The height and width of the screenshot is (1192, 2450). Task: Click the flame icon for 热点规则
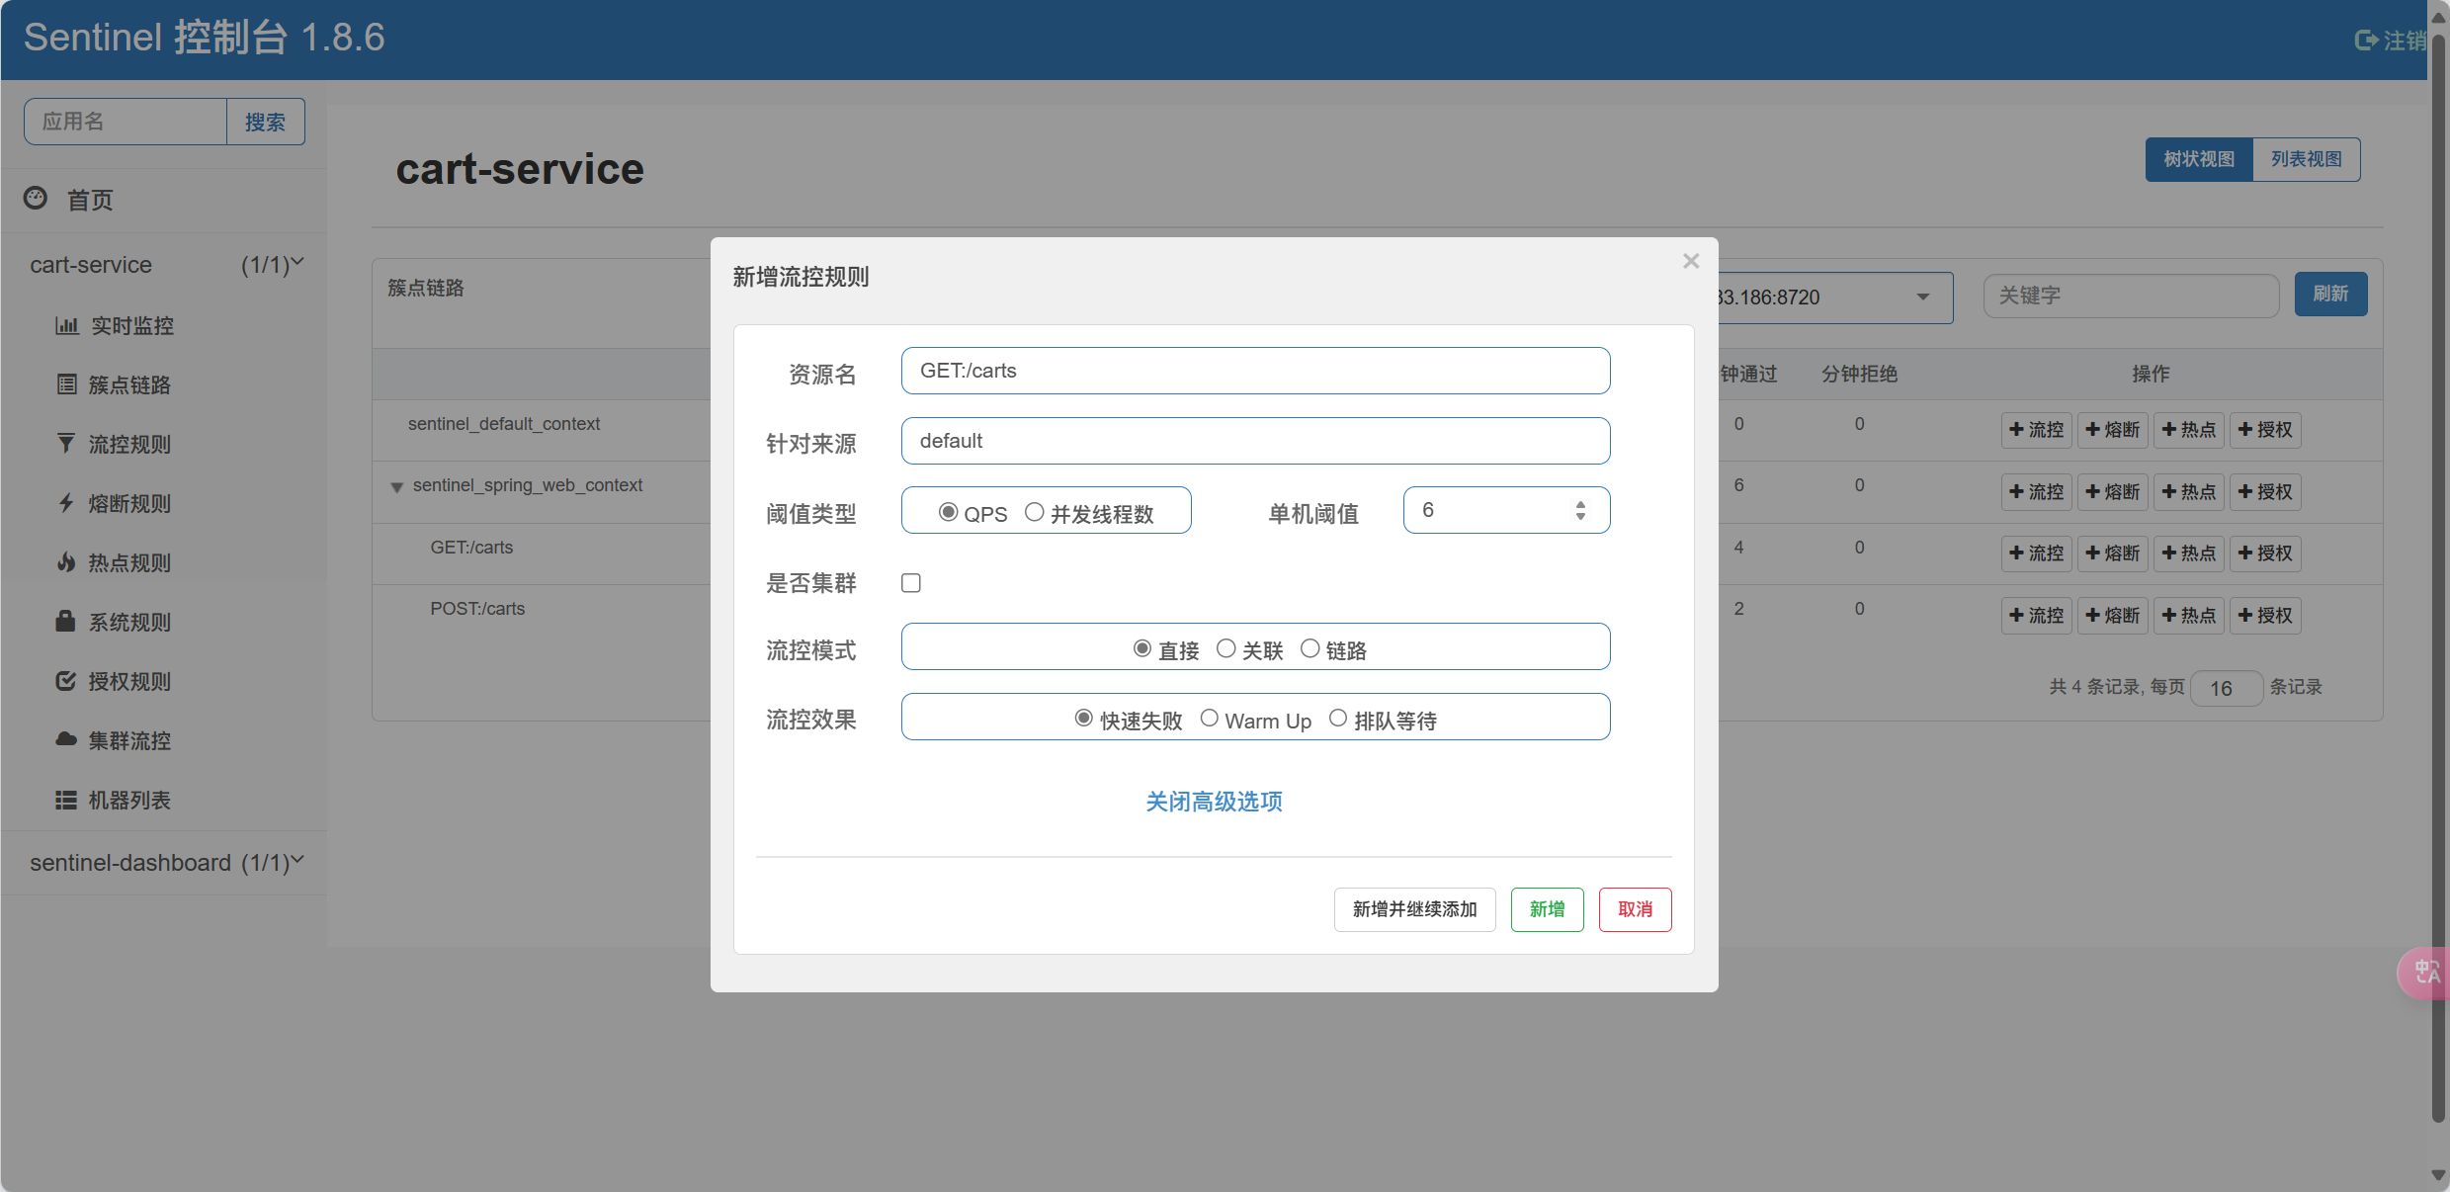tap(66, 562)
